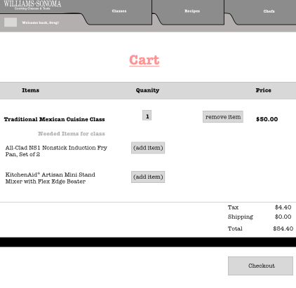The width and height of the screenshot is (296, 288).
Task: Click the Williams-Sonoma logo
Action: 32,5
